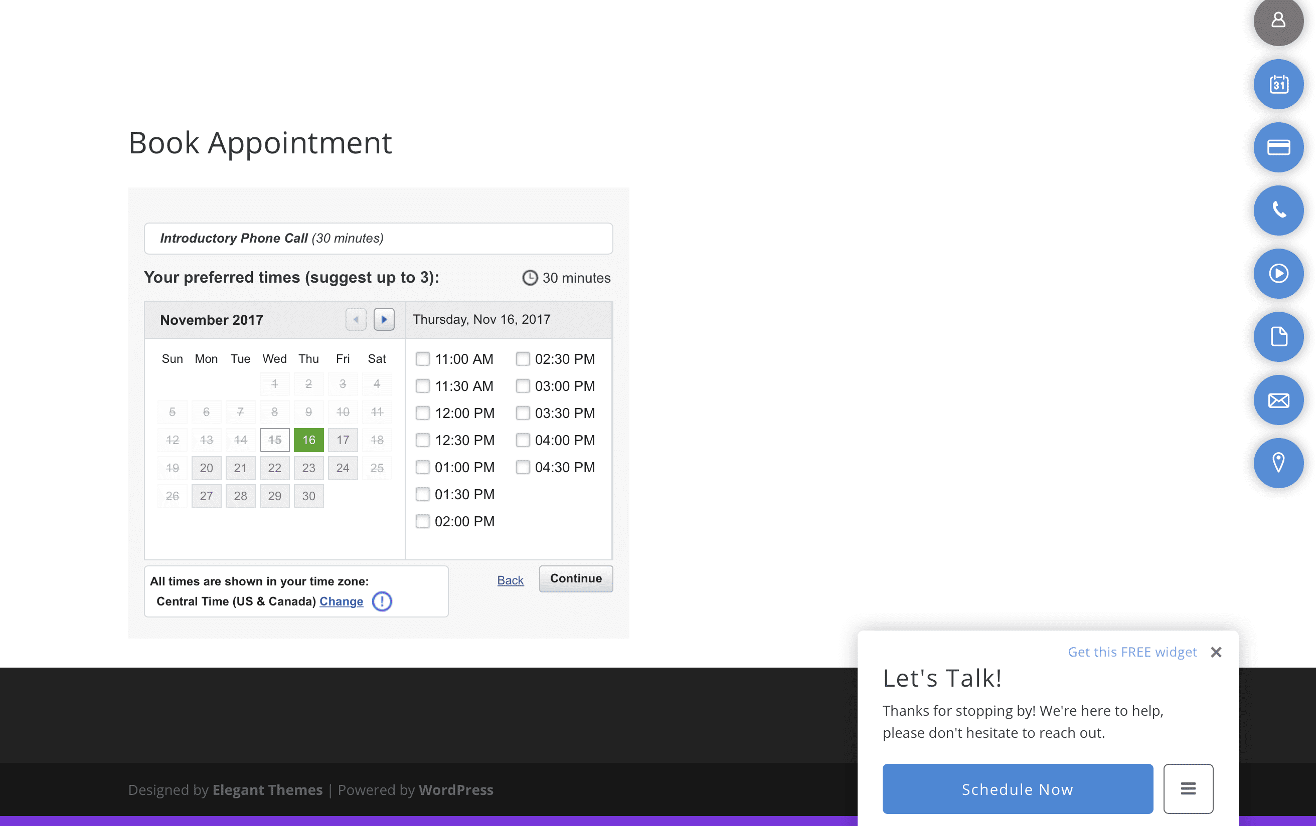Viewport: 1316px width, 826px height.
Task: Click the map location pin icon
Action: (x=1278, y=463)
